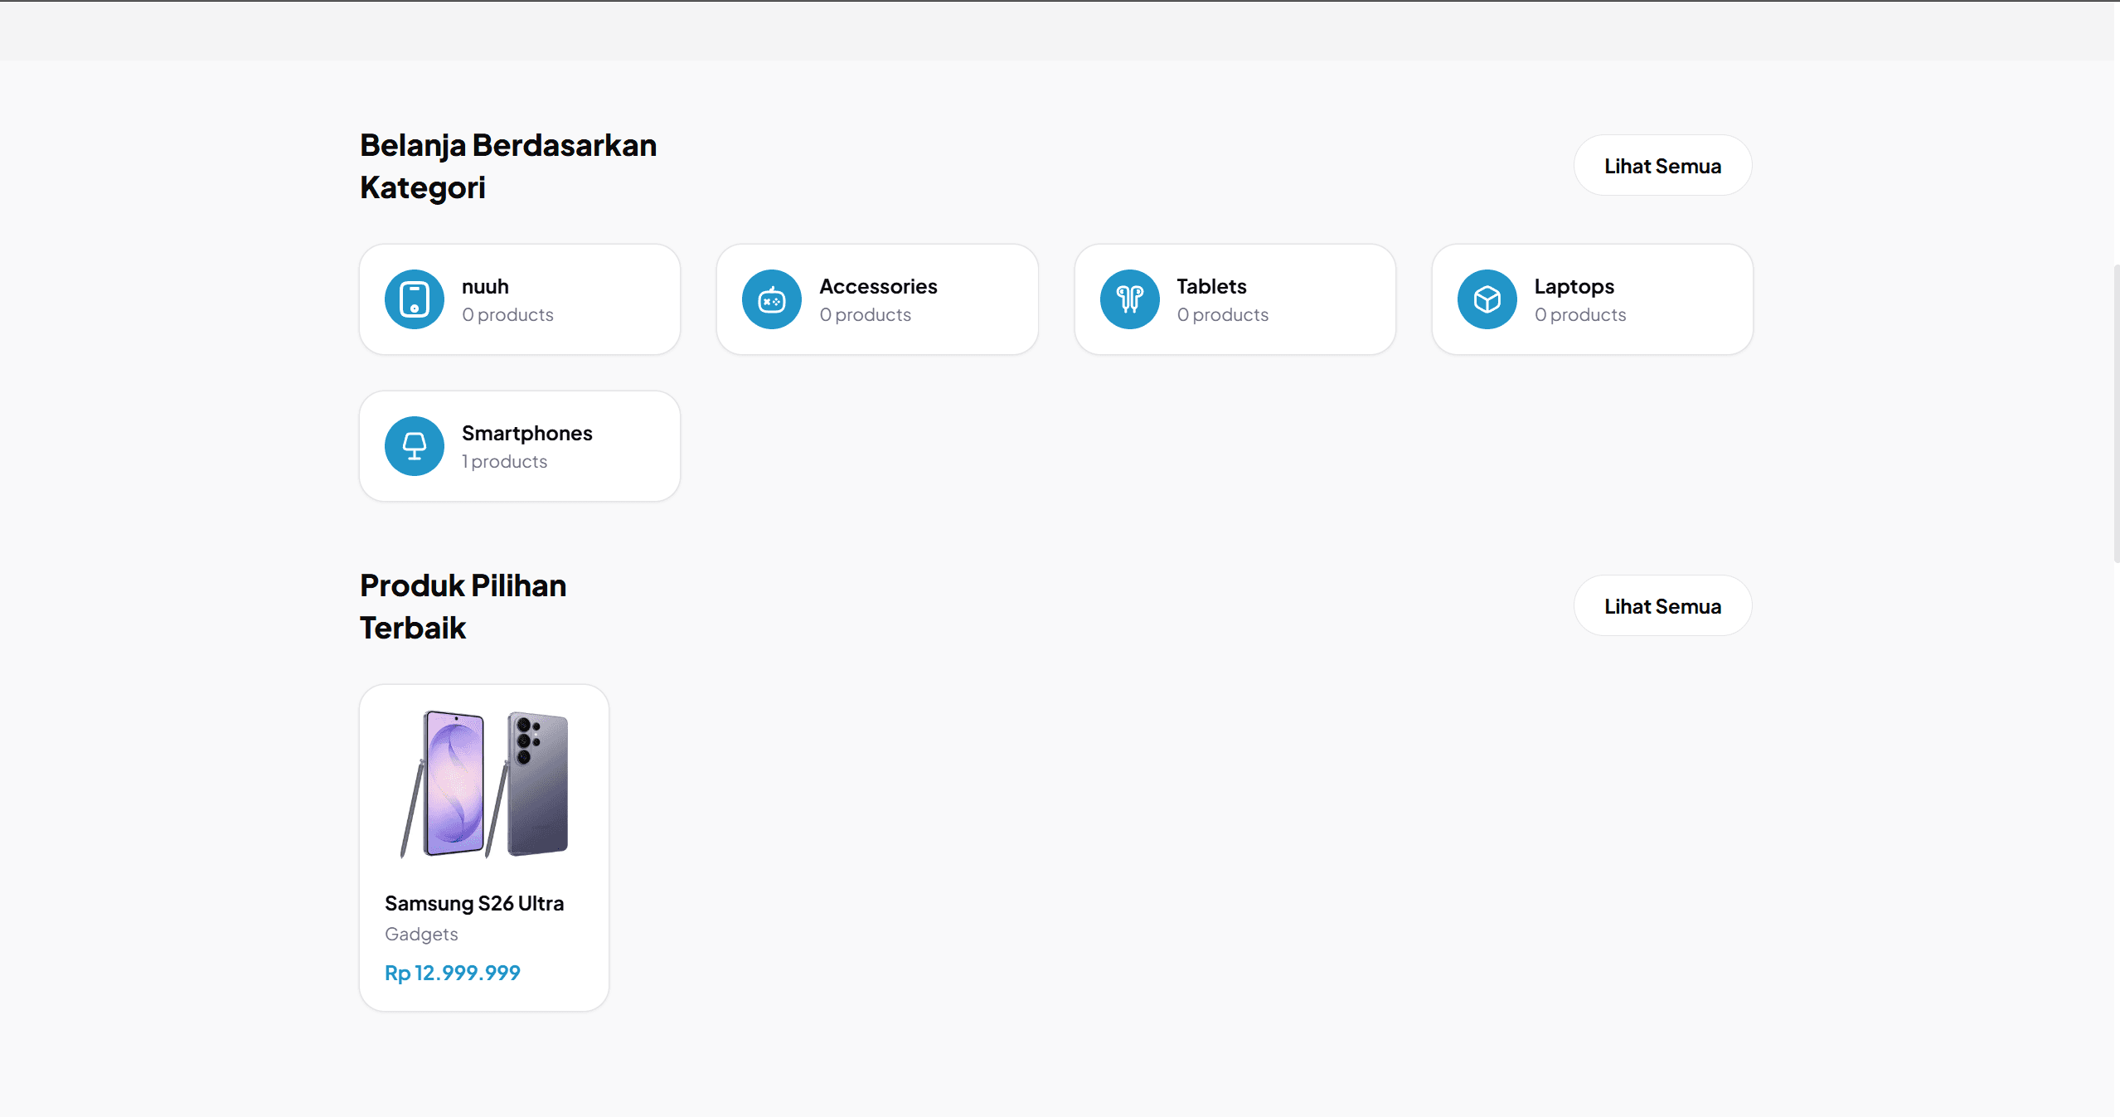The height and width of the screenshot is (1117, 2120).
Task: Click '0 products' under Tablets
Action: pos(1222,315)
